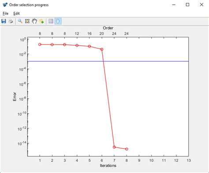Click the y-axis tick label 10^-6

(x=22, y=84)
